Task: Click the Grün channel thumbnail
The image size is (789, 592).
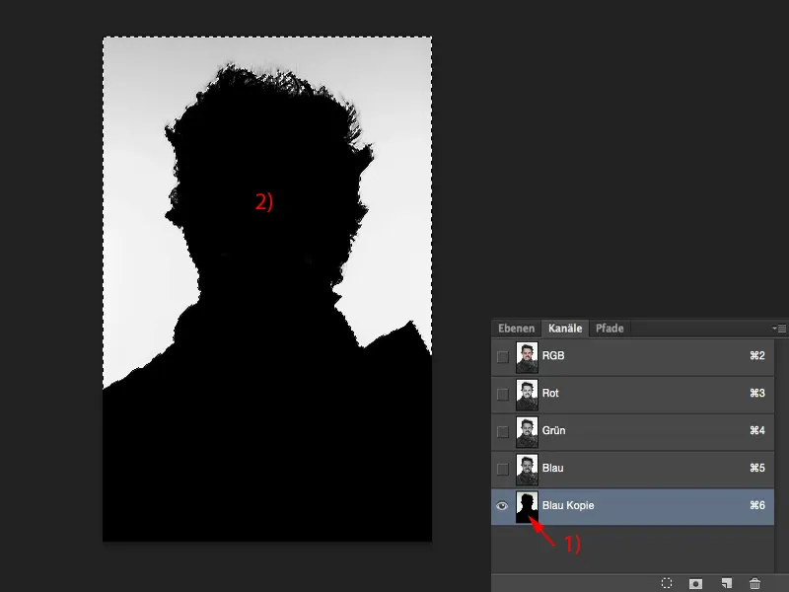Action: coord(527,432)
